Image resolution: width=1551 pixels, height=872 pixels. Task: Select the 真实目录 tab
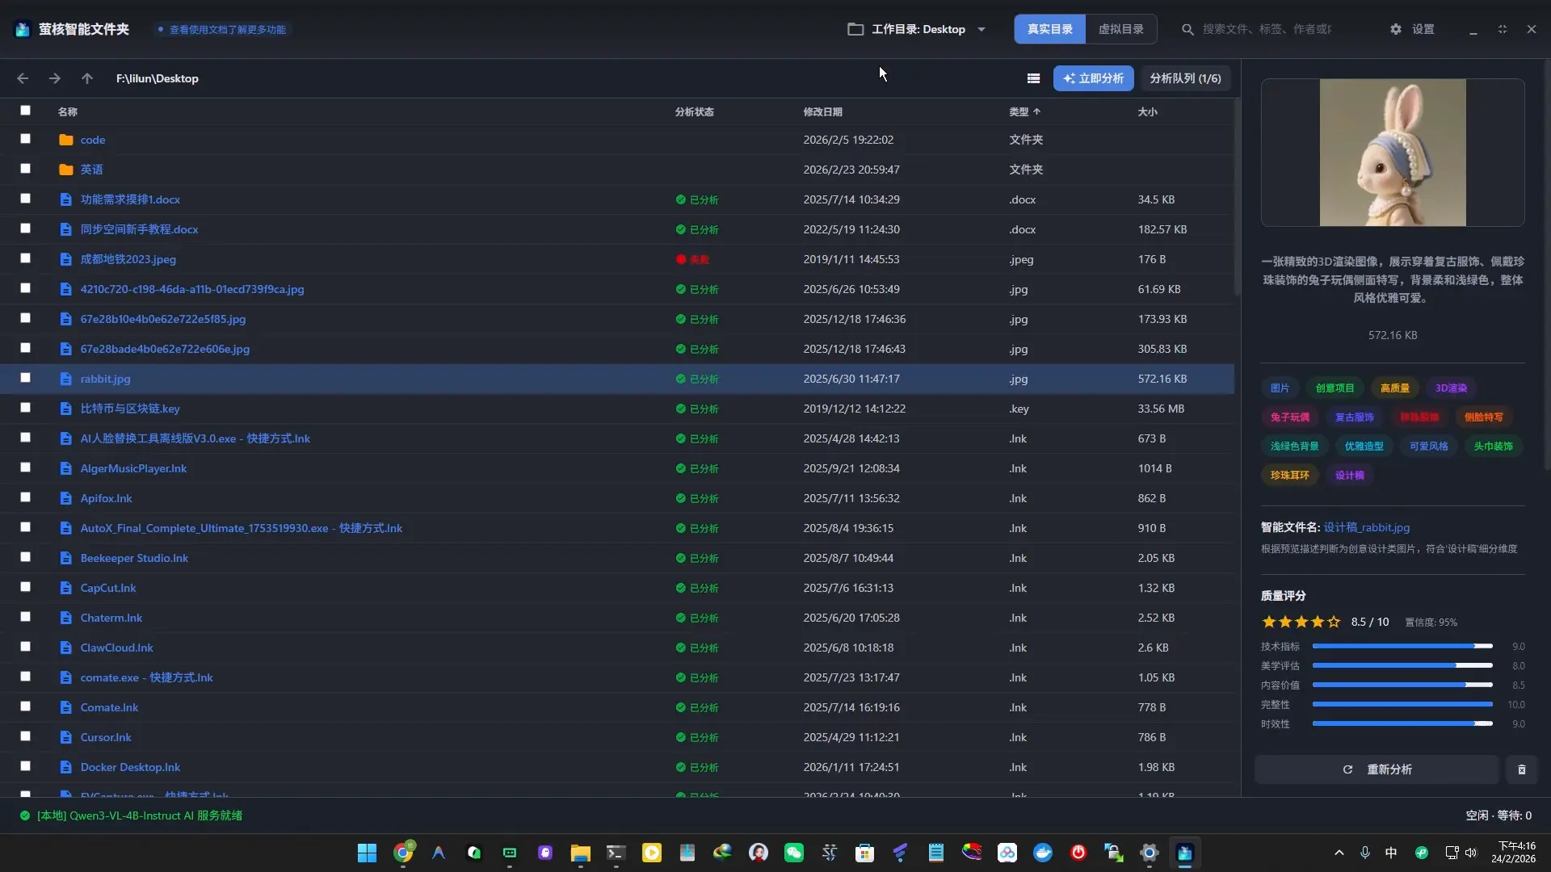tap(1049, 29)
